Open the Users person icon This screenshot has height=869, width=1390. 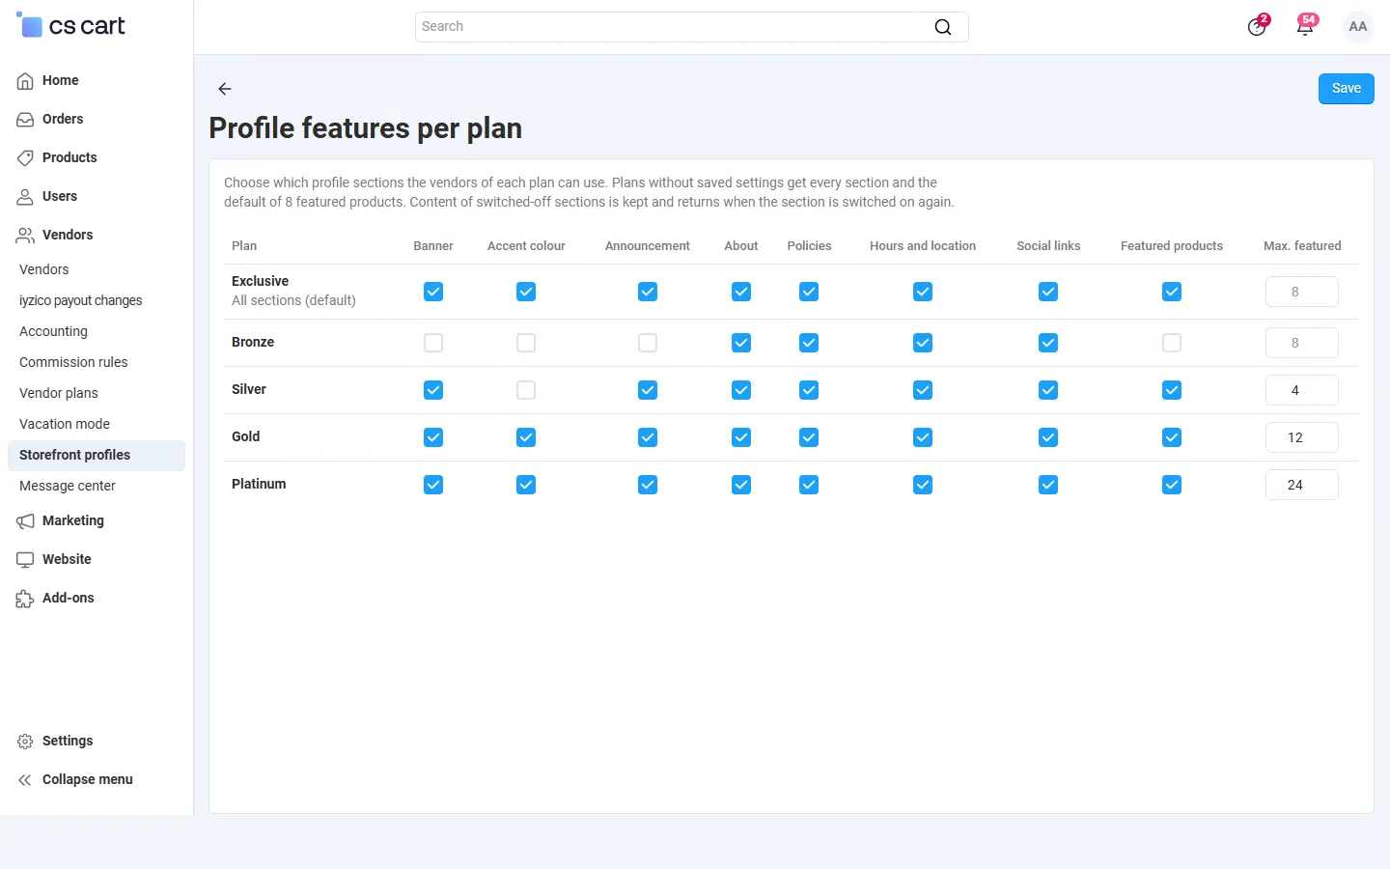point(25,197)
